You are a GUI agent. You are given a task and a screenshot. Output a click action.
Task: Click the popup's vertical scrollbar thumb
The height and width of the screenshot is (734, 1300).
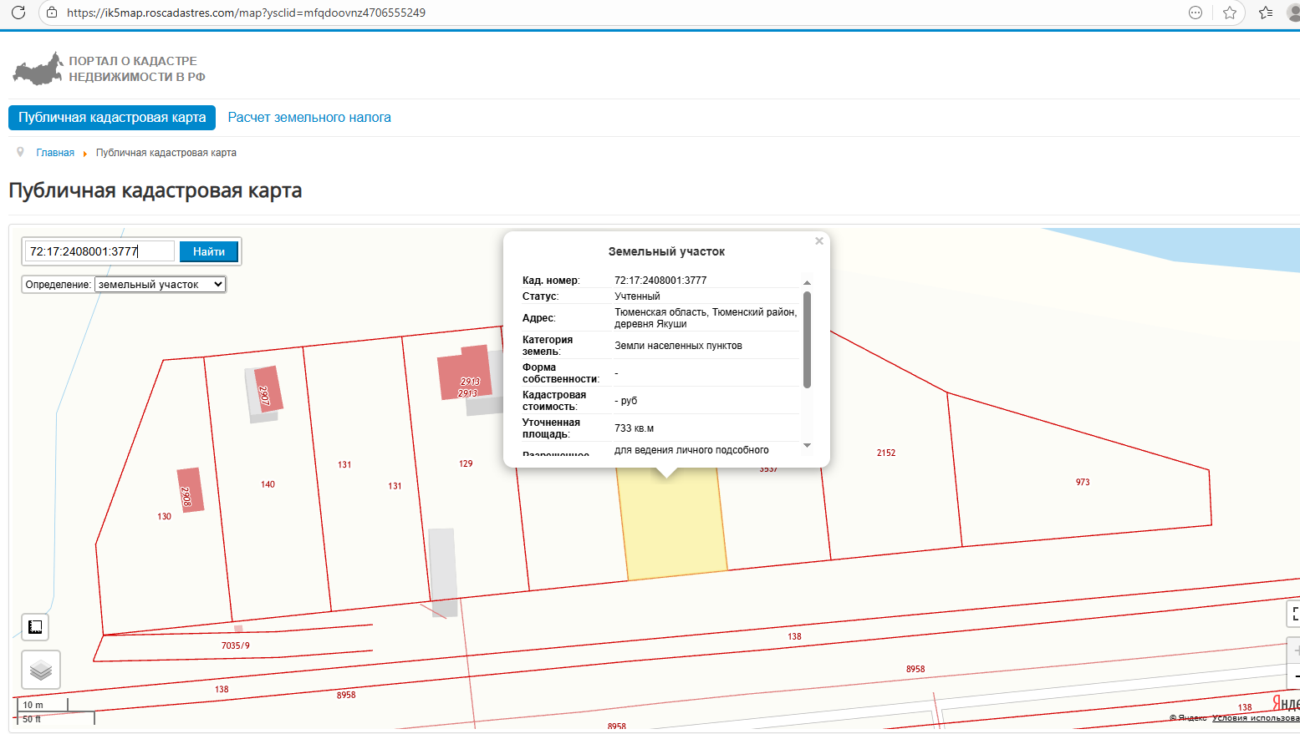click(x=807, y=339)
